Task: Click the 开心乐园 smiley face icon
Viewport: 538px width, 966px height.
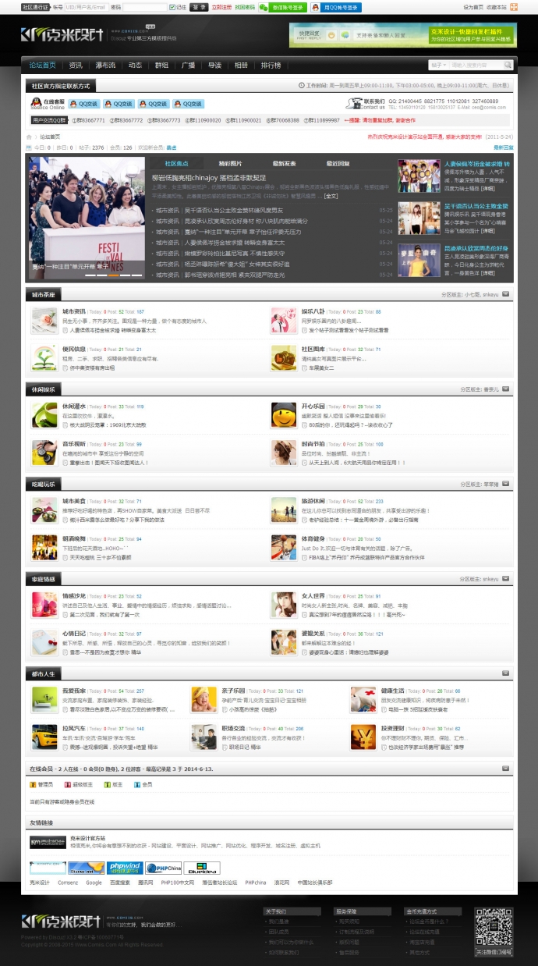Action: click(284, 415)
